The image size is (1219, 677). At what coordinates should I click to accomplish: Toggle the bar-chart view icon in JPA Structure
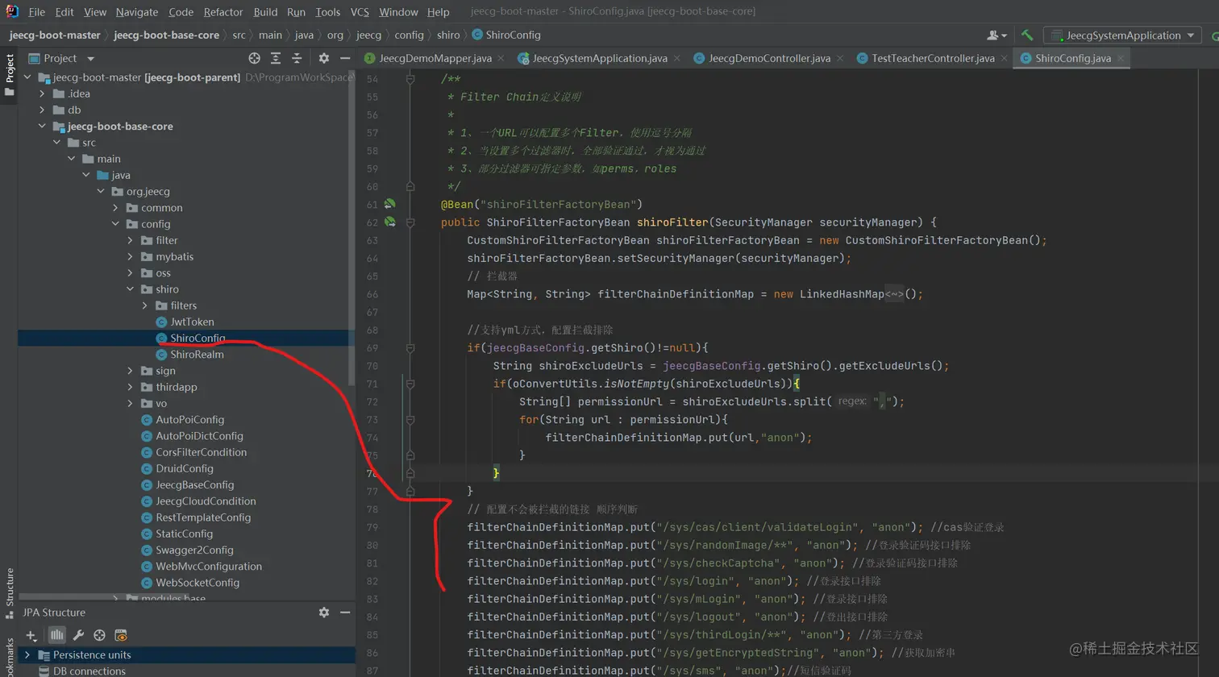(x=56, y=636)
